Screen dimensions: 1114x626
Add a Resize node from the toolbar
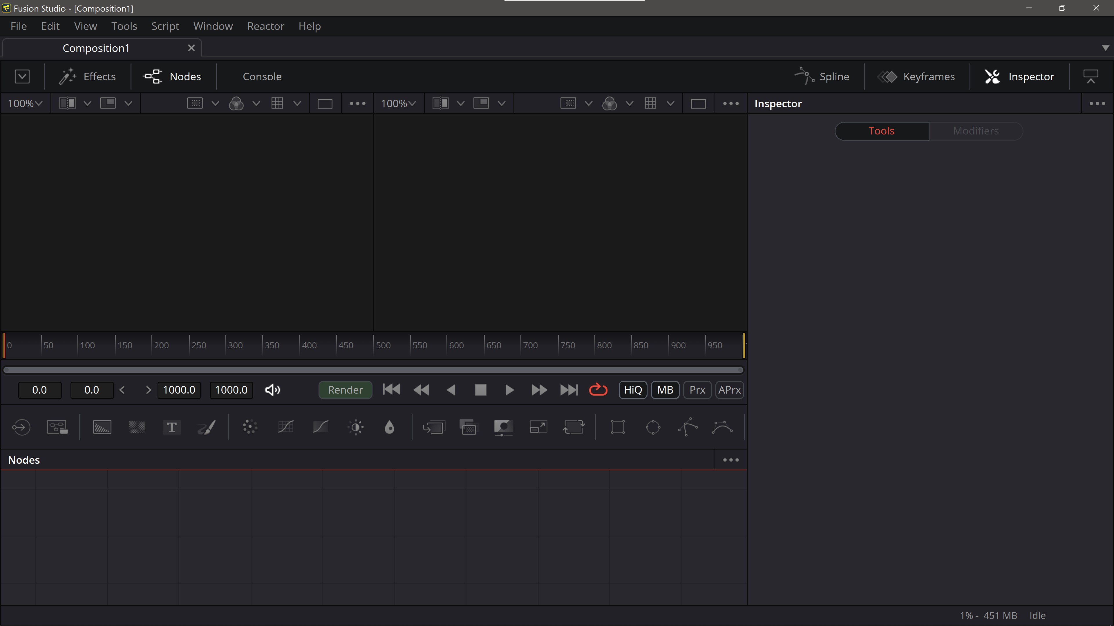(538, 427)
